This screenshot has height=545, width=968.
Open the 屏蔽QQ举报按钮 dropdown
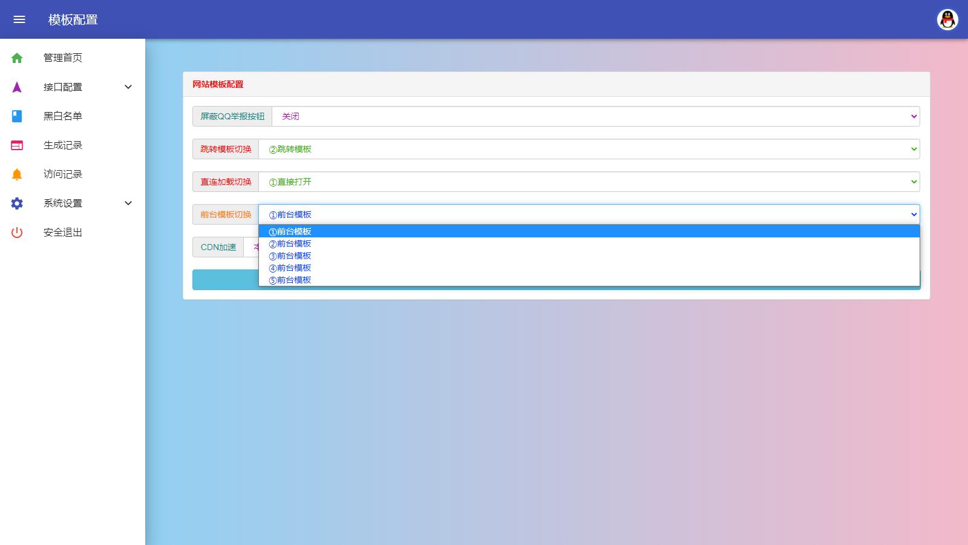coord(595,116)
